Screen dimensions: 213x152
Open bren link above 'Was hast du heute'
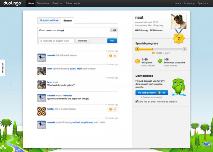tap(50, 82)
